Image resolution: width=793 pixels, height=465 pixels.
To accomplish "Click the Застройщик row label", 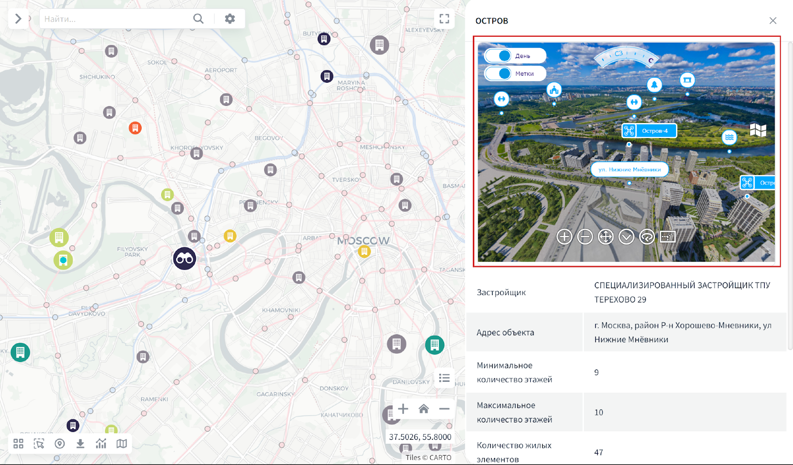I will click(x=501, y=292).
